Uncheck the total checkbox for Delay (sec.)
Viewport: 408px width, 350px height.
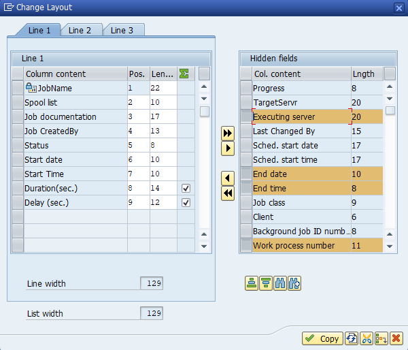point(186,202)
